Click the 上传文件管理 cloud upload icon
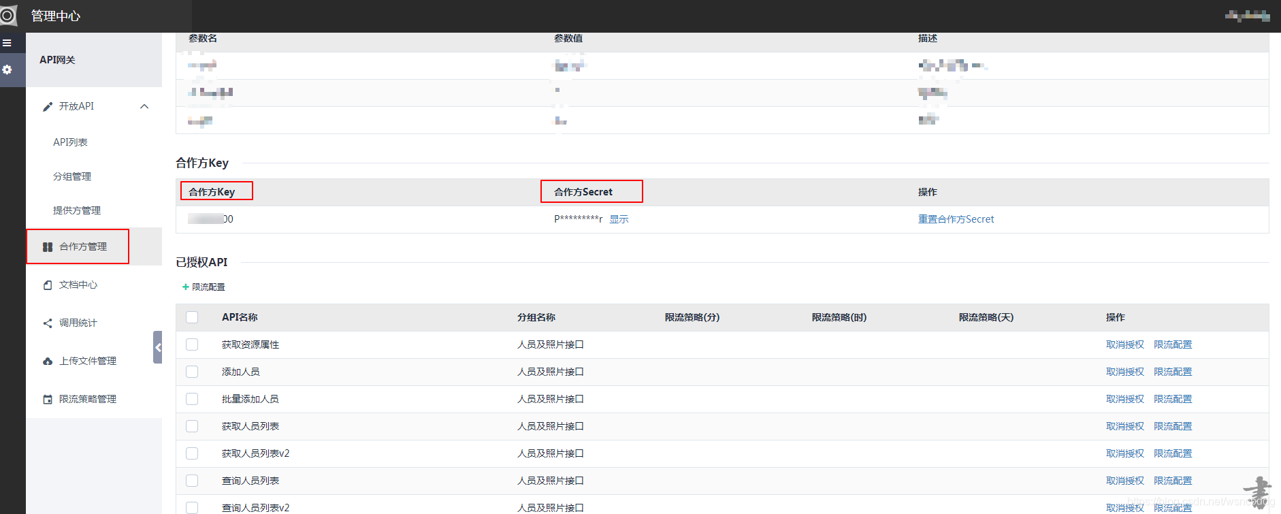This screenshot has width=1281, height=514. point(48,362)
